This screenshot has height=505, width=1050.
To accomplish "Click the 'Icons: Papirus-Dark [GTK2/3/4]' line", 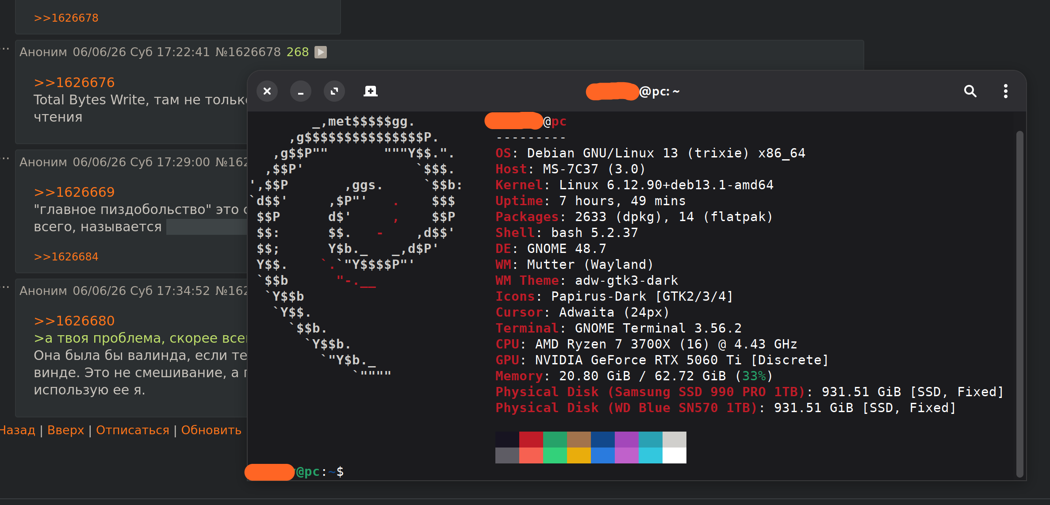I will coord(614,297).
